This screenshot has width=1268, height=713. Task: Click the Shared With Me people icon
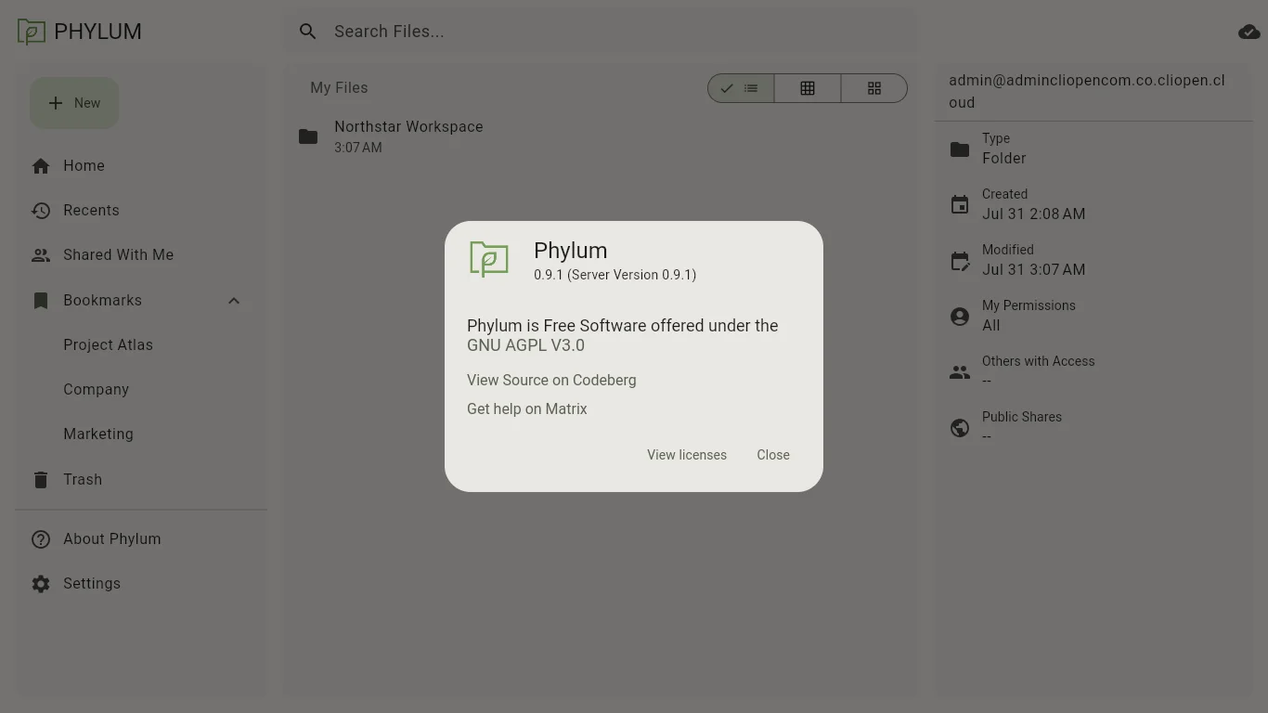[41, 255]
